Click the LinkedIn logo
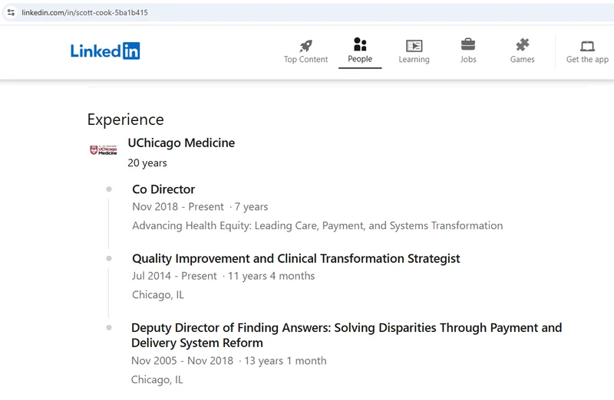614x400 pixels. point(105,51)
